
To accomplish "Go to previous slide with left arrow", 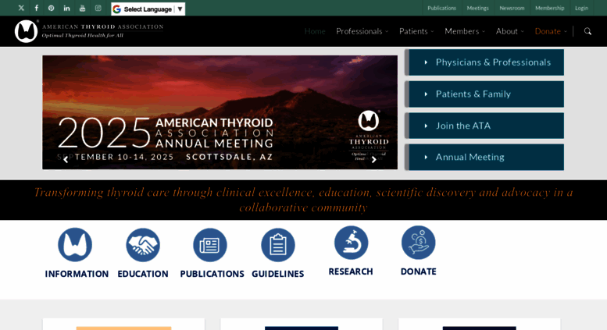I will 66,160.
